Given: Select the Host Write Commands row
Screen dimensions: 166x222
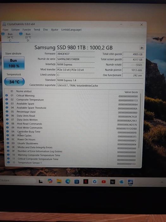Looking at the screenshot, I should click(72, 128).
